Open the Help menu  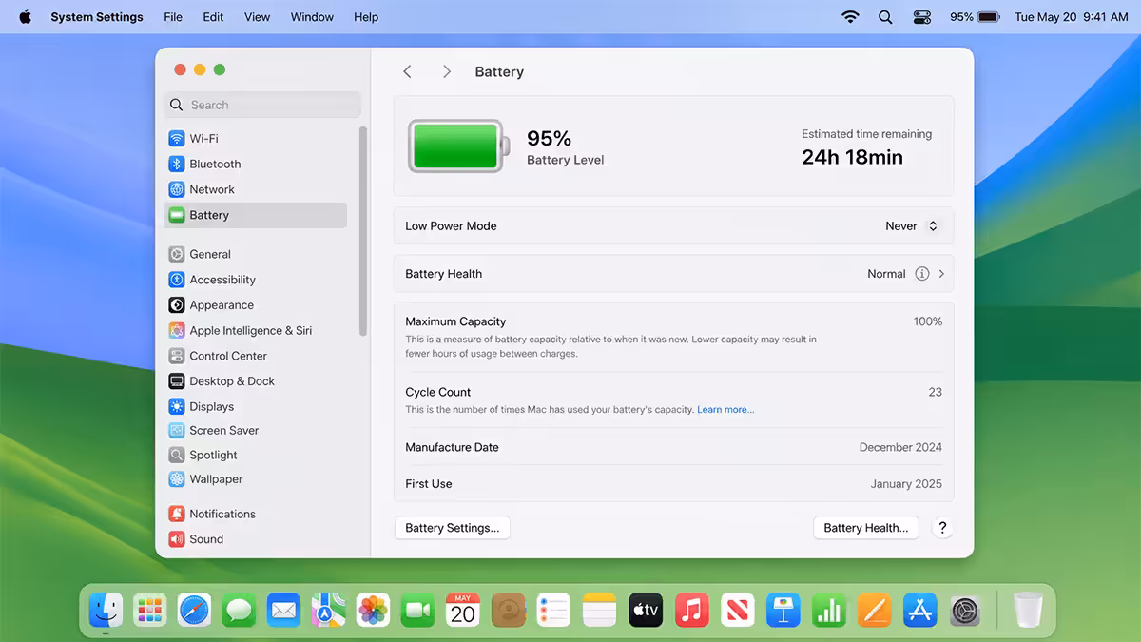tap(366, 17)
